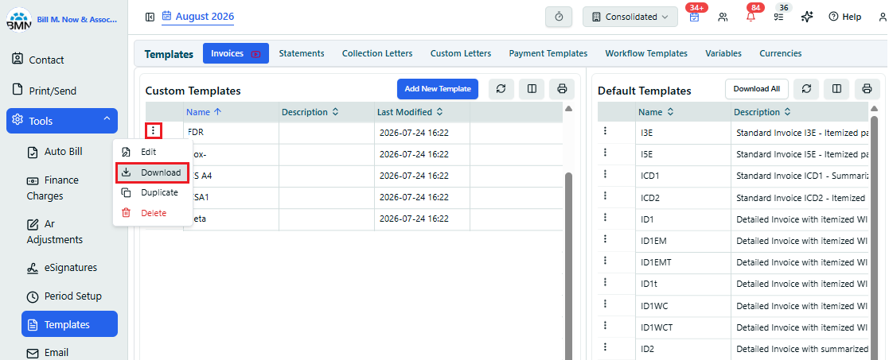Toggle columns view in Default Templates

[836, 89]
